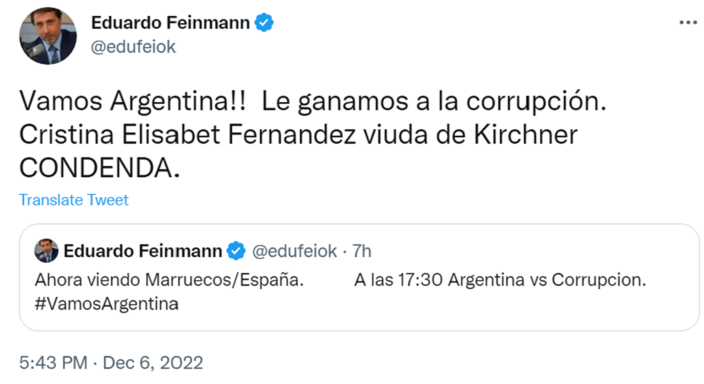This screenshot has width=704, height=384.
Task: Click the small avatar in the quoted tweet
Action: (46, 251)
